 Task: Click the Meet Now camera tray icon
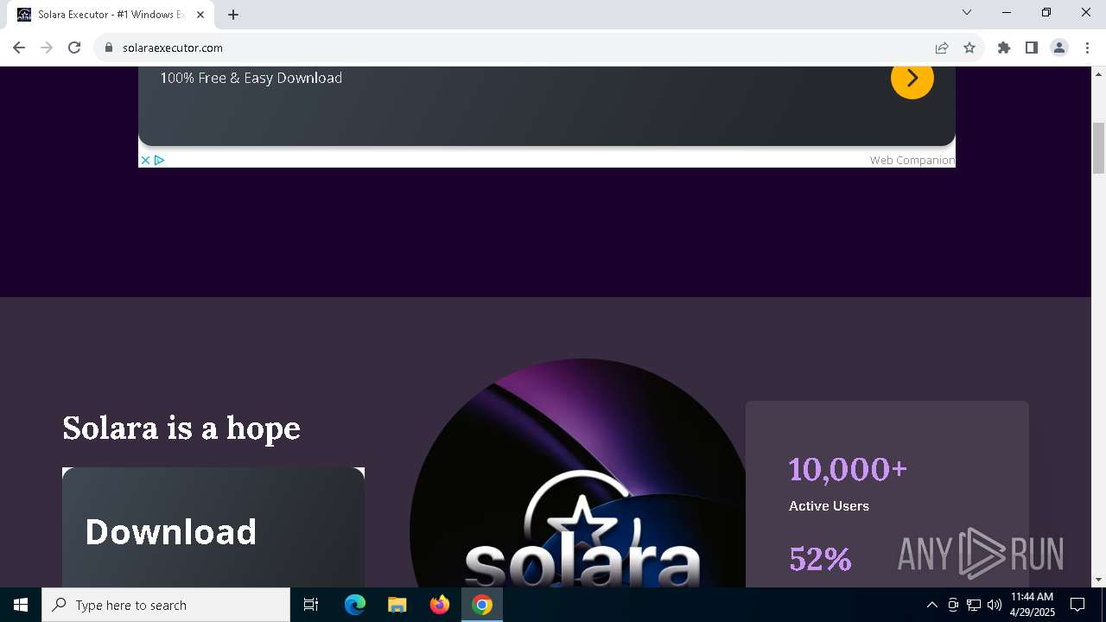(953, 605)
